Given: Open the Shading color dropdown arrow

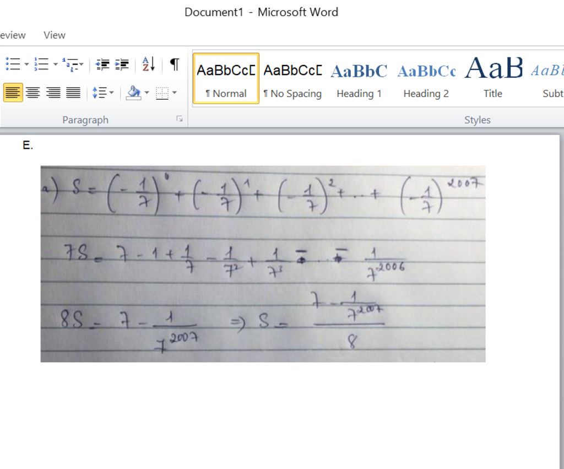Looking at the screenshot, I should [147, 93].
